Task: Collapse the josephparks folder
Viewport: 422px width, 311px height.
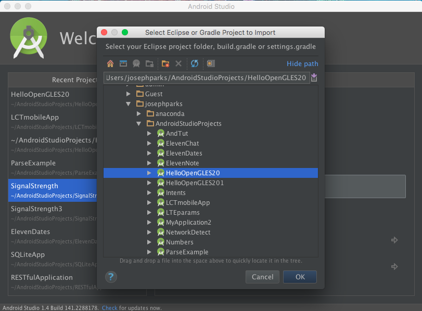Action: pyautogui.click(x=129, y=104)
